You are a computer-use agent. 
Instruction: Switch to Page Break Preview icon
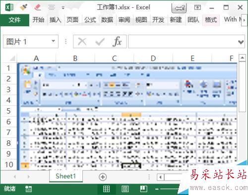tap(143, 189)
